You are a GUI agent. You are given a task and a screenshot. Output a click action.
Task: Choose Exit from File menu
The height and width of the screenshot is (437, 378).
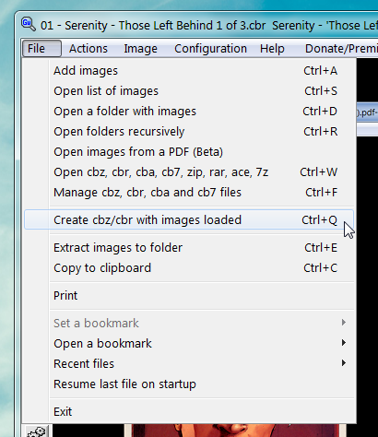point(189,412)
